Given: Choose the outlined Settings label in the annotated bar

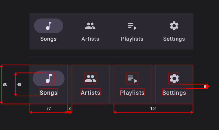Looking at the screenshot, I should (x=174, y=92).
